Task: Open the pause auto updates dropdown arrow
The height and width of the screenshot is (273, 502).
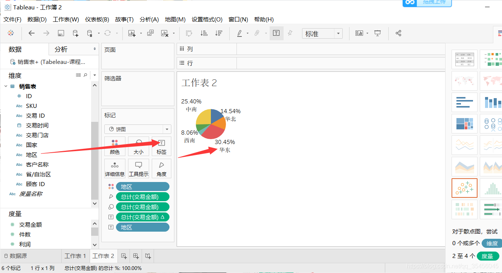Action: (99, 33)
